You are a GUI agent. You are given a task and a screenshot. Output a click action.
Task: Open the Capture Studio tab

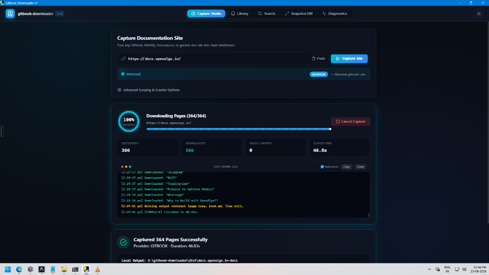[206, 13]
